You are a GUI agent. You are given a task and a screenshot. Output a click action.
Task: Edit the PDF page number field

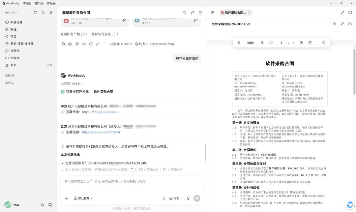pyautogui.click(x=281, y=43)
